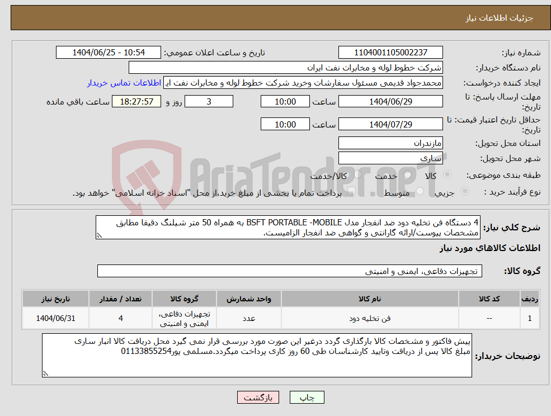Click the response deadline date 1404/06/29
Screen dimensions: 551x416
390,102
